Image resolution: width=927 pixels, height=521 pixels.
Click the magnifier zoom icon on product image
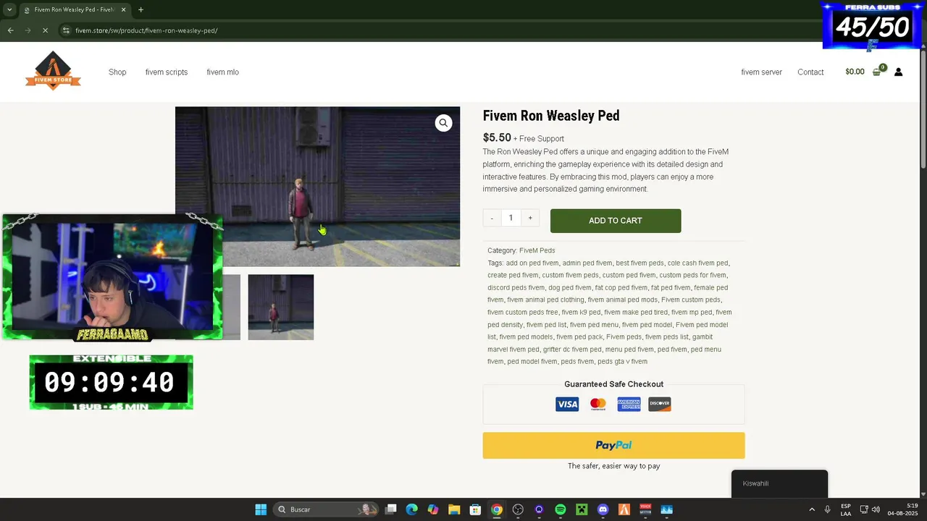[x=443, y=123]
